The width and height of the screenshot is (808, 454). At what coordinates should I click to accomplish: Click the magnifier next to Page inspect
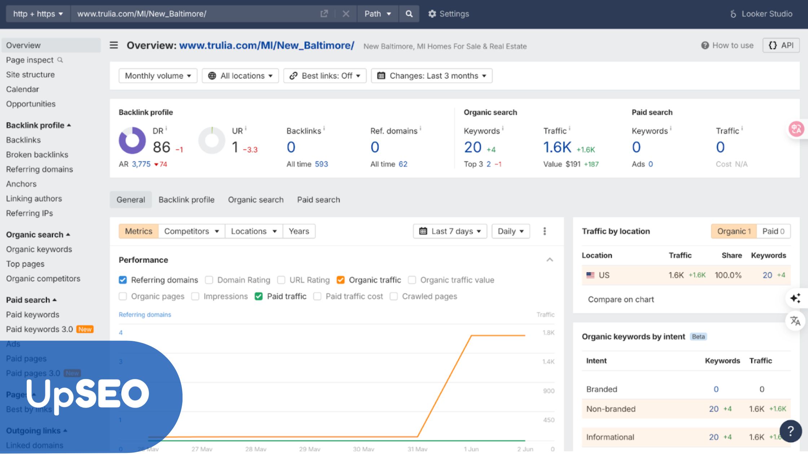(60, 60)
